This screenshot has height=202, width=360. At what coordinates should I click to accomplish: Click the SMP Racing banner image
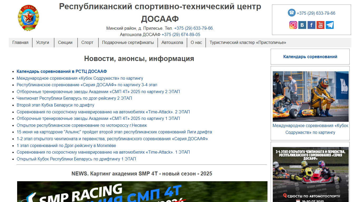(x=142, y=191)
